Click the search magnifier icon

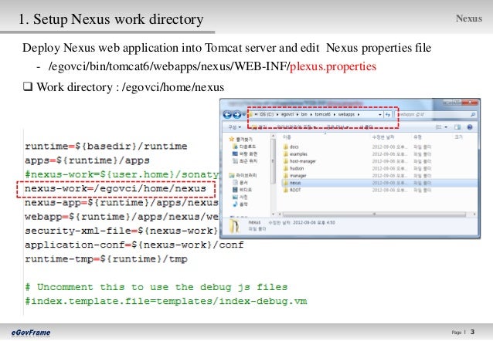pos(473,115)
